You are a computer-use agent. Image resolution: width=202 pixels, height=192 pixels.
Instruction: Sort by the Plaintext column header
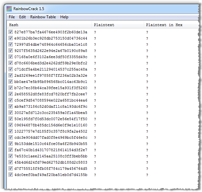pos(118,25)
